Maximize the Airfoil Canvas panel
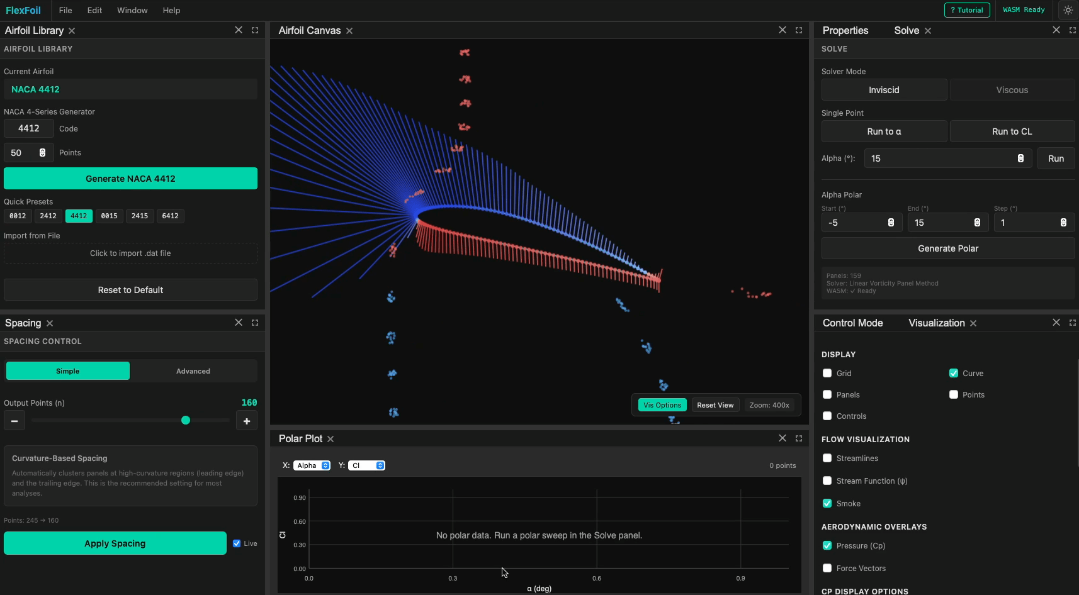 799,30
